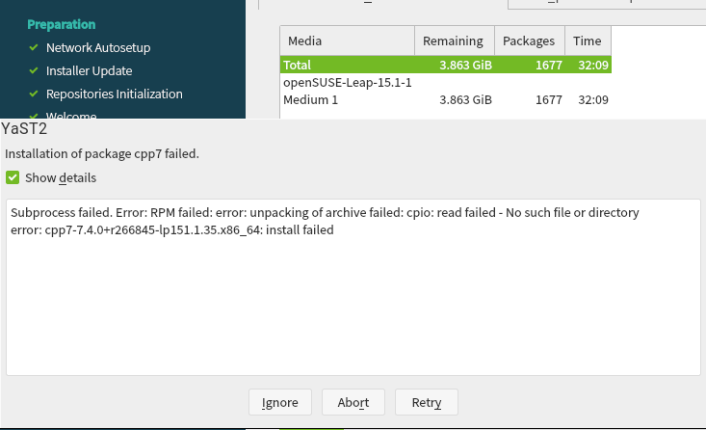The width and height of the screenshot is (706, 430).
Task: Click the Time column header
Action: point(587,41)
